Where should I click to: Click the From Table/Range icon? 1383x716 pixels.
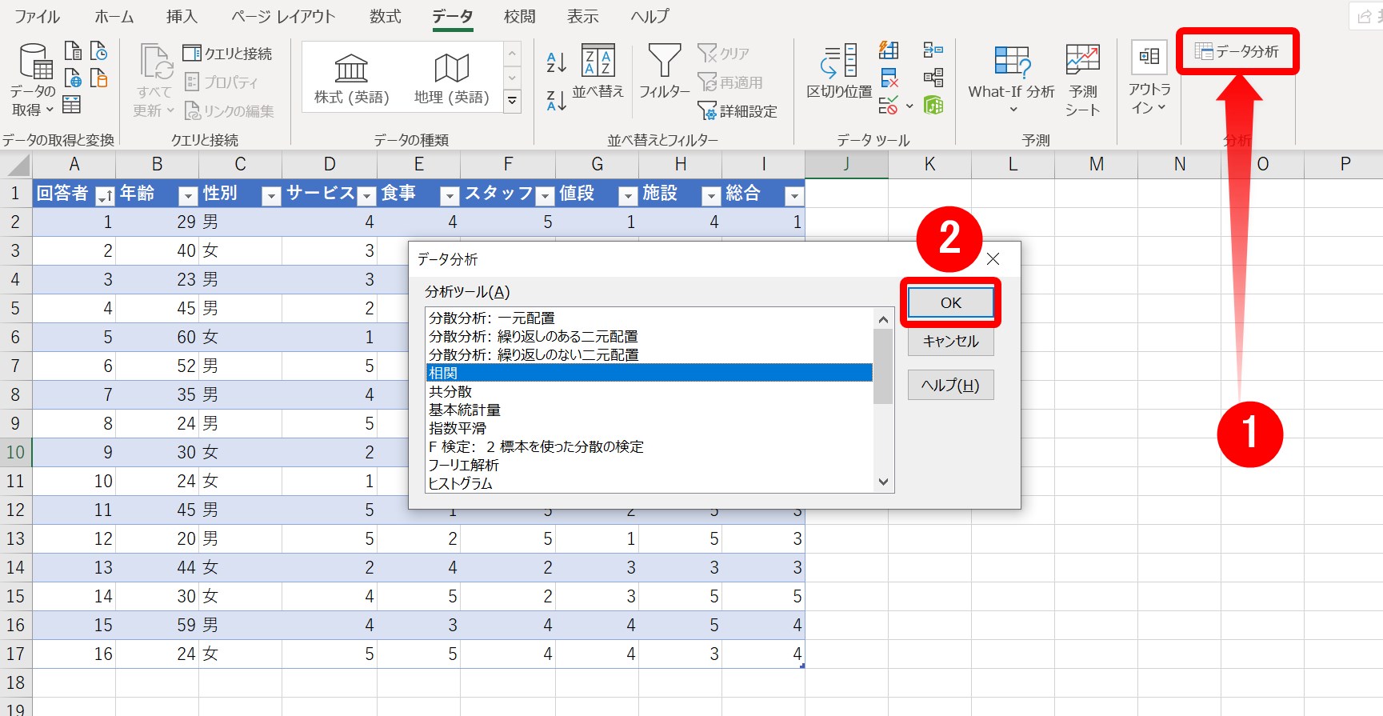click(72, 105)
